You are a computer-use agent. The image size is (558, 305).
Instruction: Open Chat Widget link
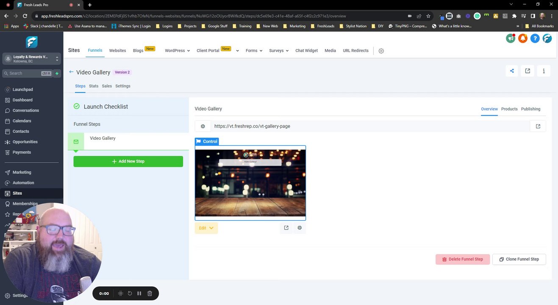pos(306,51)
